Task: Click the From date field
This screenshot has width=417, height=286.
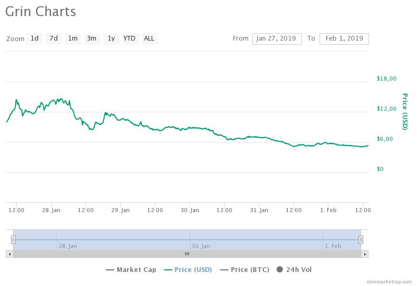Action: pyautogui.click(x=277, y=38)
